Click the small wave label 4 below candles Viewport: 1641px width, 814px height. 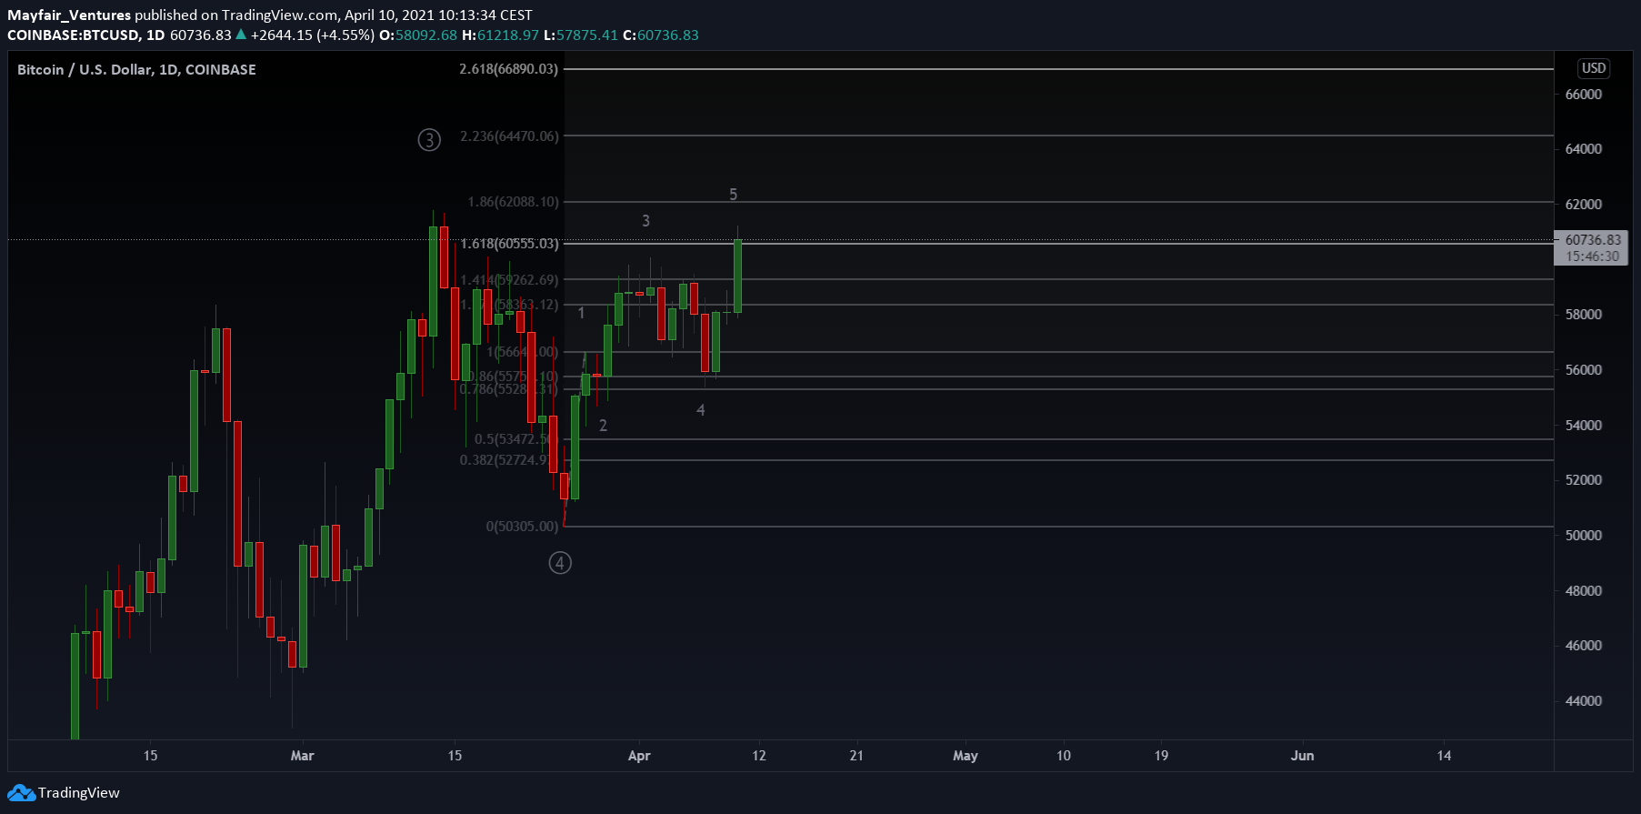tap(701, 411)
